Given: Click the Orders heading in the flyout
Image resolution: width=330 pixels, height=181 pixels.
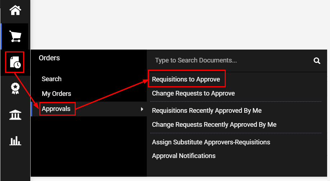Looking at the screenshot, I should point(49,58).
